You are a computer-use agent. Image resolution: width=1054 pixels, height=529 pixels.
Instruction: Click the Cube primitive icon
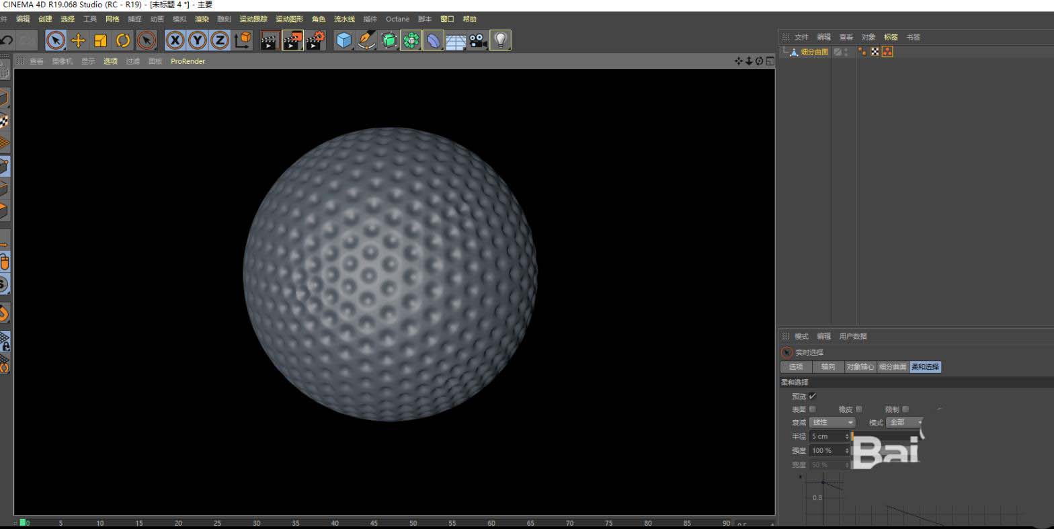[x=344, y=40]
